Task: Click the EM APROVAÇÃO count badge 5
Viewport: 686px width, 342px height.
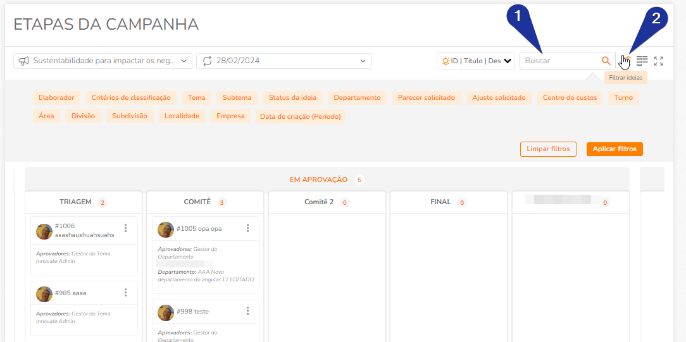Action: pyautogui.click(x=359, y=180)
